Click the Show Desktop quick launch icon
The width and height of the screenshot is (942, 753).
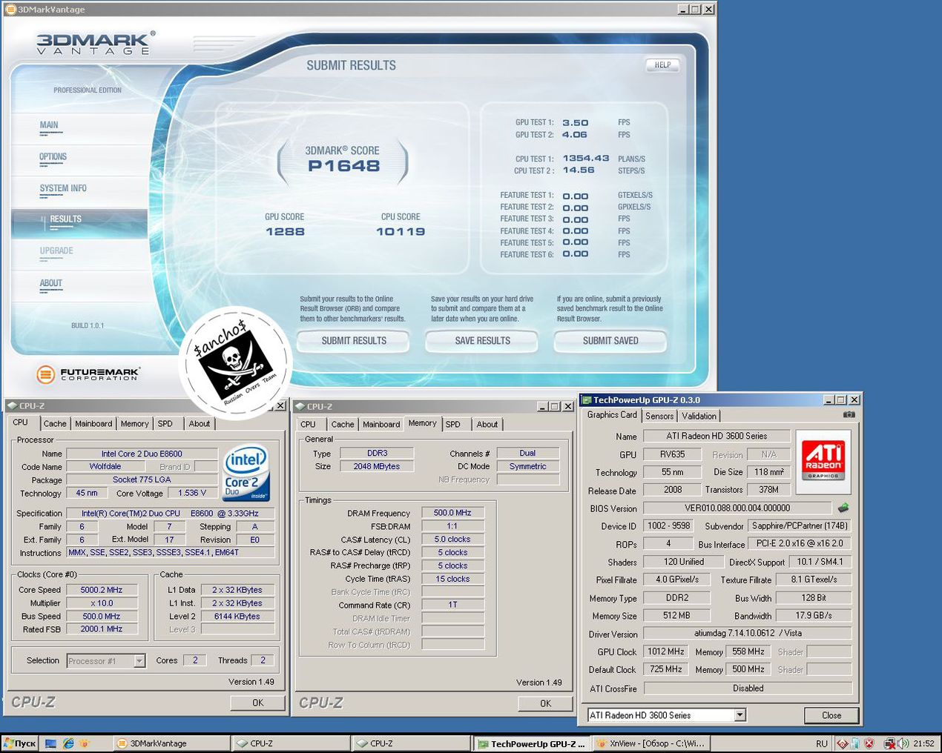(50, 743)
